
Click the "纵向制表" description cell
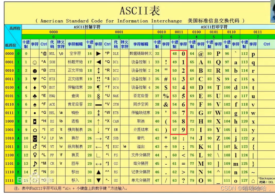(75, 146)
